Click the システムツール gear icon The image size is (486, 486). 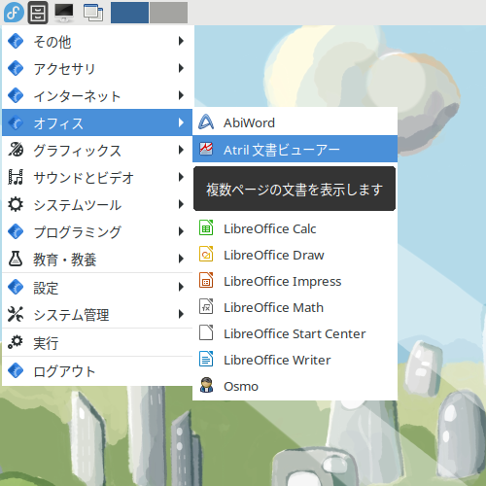(16, 204)
